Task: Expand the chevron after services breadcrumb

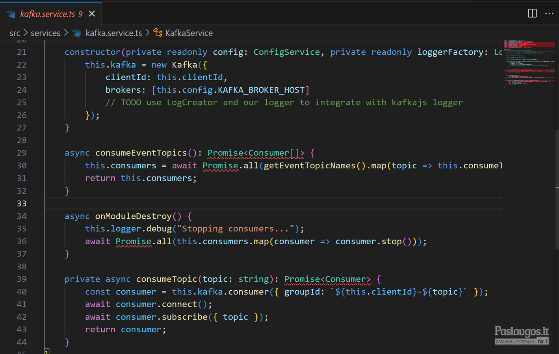Action: pos(66,33)
